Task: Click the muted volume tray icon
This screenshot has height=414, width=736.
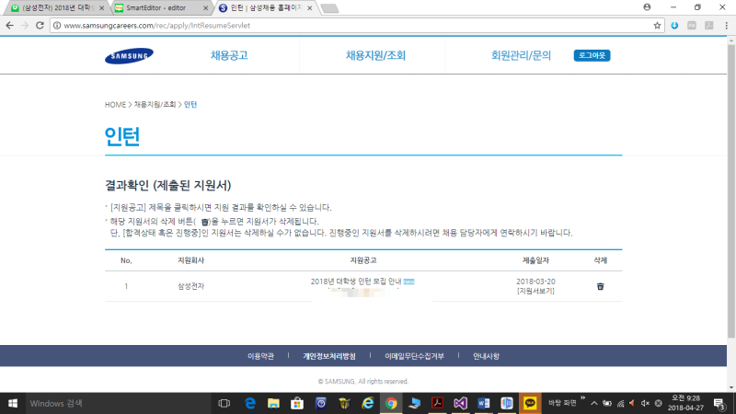Action: (645, 403)
